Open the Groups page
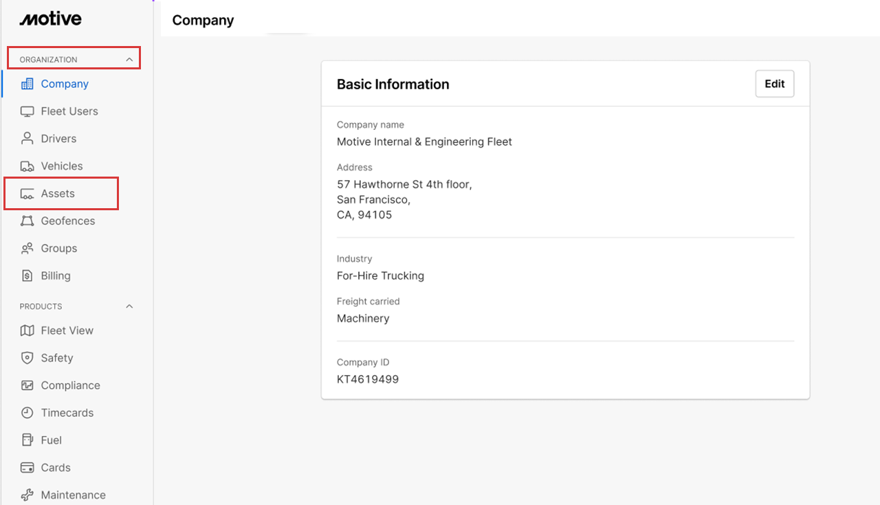The width and height of the screenshot is (880, 505). click(x=59, y=249)
